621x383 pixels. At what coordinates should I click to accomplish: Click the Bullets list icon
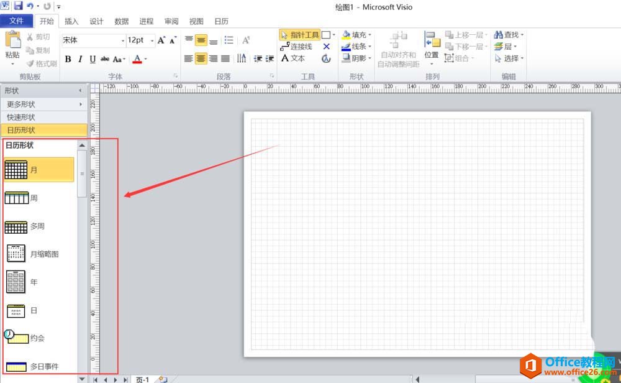click(x=229, y=40)
